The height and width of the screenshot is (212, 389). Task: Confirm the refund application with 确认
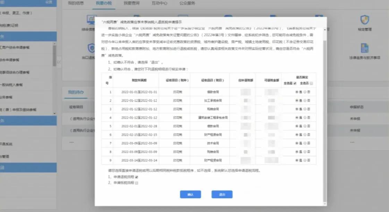pos(190,194)
